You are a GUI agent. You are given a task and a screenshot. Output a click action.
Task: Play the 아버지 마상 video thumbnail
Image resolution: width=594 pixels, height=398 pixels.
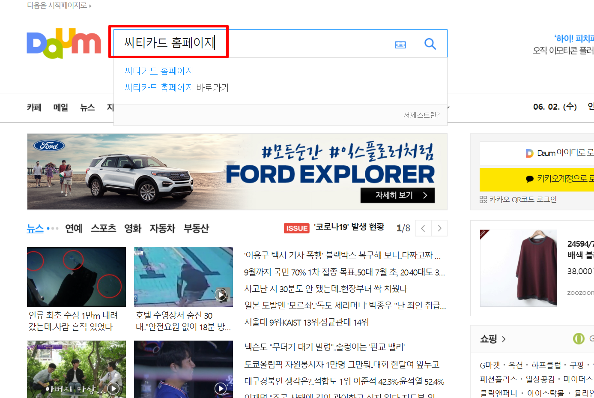[x=76, y=369]
